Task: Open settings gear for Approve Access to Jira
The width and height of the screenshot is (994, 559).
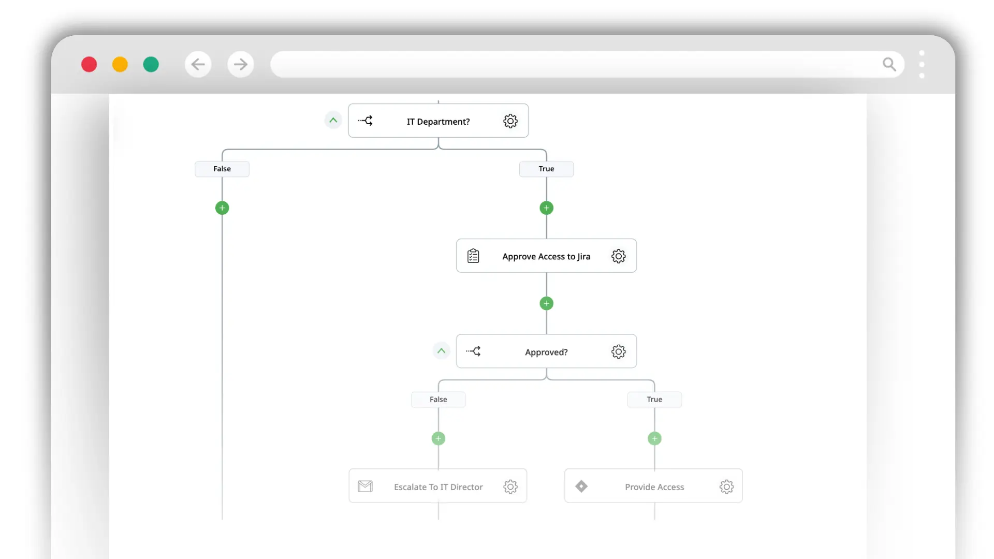Action: (x=618, y=256)
